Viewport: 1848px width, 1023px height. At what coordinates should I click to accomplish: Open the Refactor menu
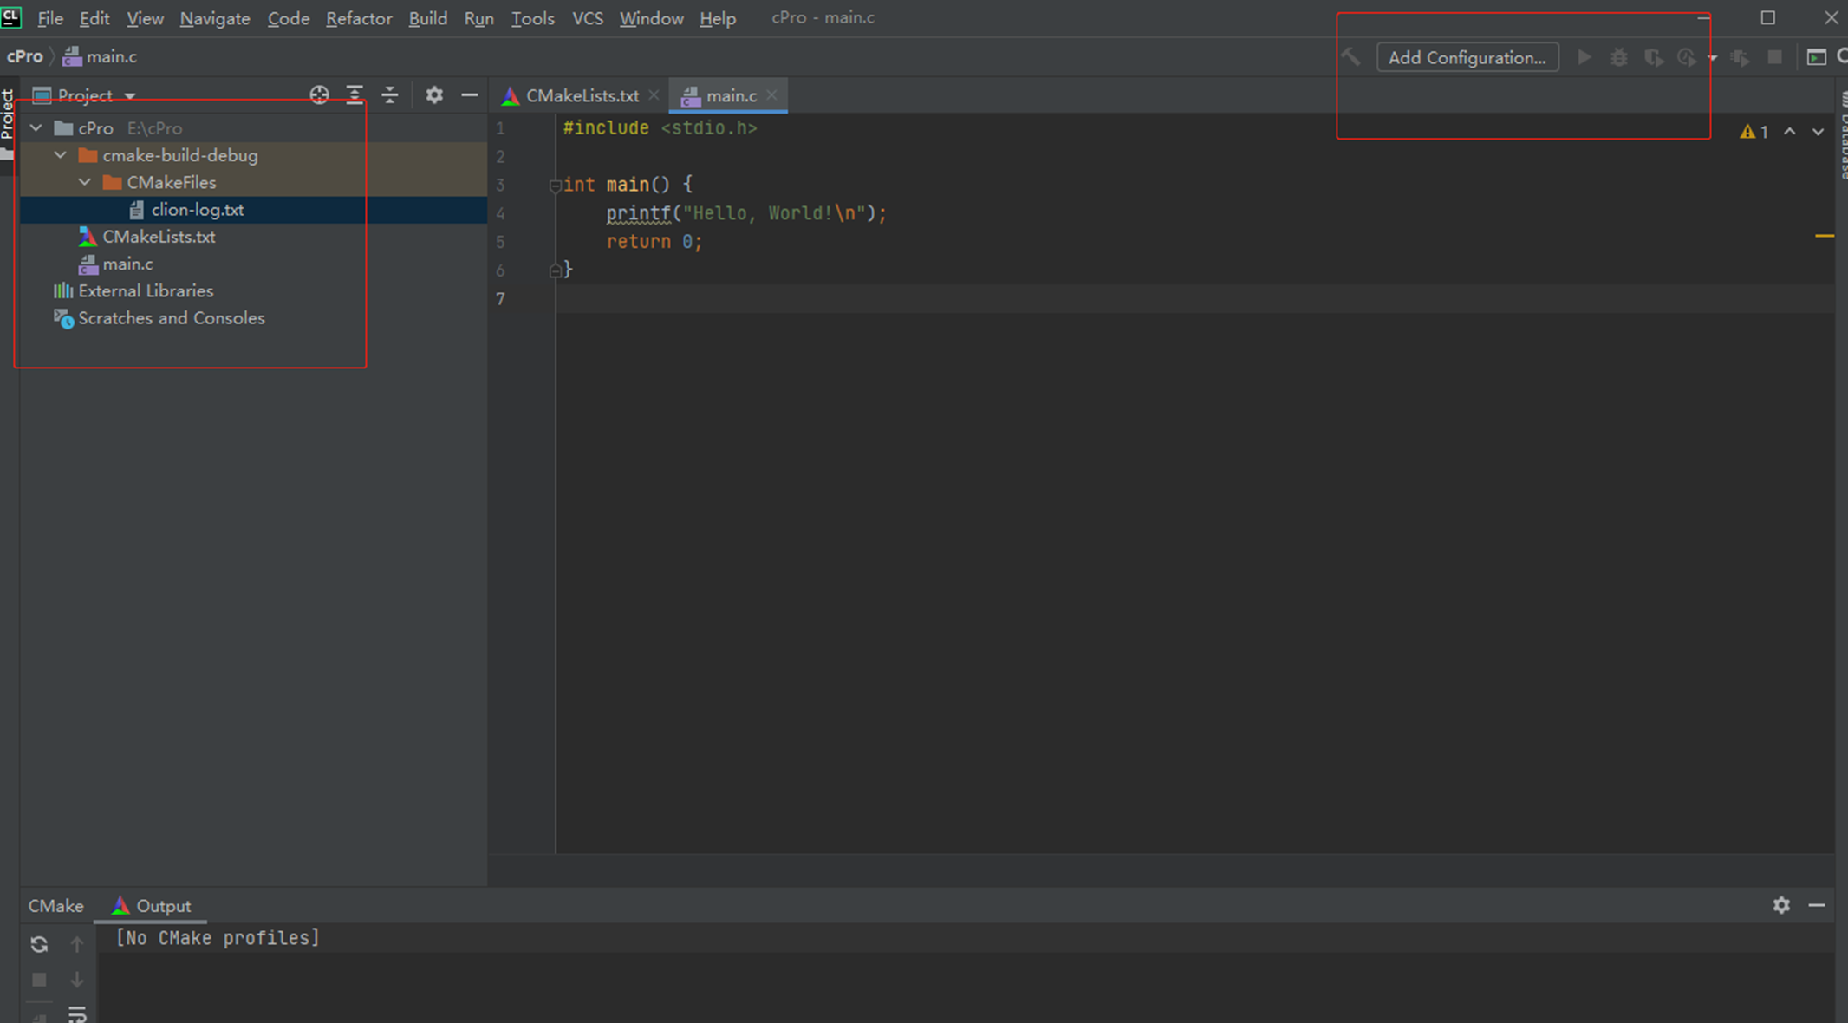[358, 18]
